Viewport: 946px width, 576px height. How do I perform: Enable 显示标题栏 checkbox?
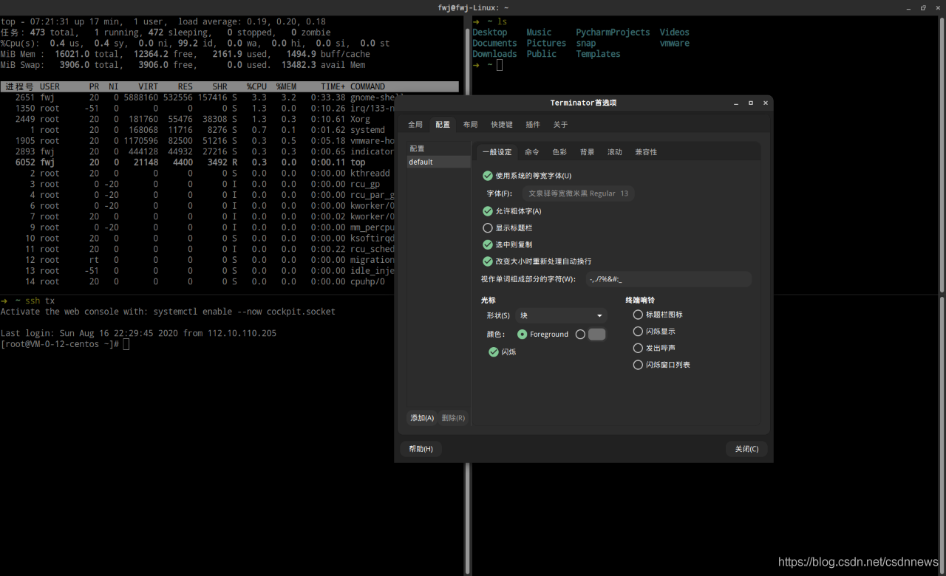(488, 228)
